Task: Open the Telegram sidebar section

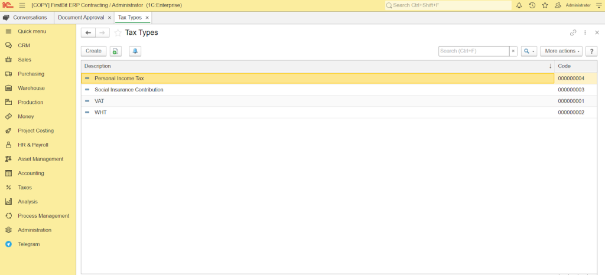Action: [x=28, y=244]
